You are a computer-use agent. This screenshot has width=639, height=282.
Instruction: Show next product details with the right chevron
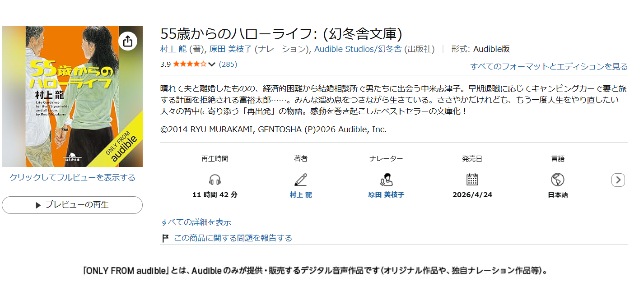point(618,180)
